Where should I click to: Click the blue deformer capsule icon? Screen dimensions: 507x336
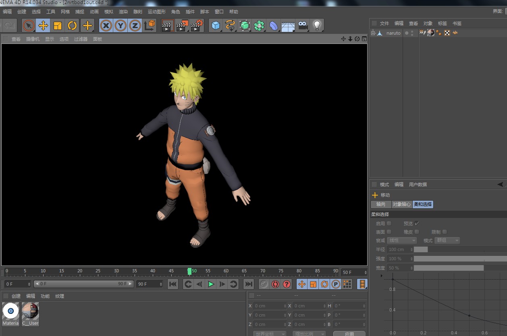tap(274, 26)
